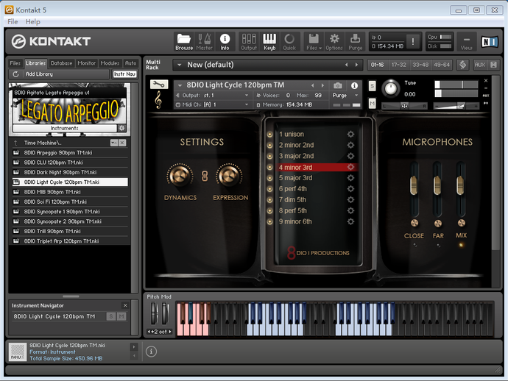The height and width of the screenshot is (381, 508).
Task: Open the Options gear icon
Action: [334, 41]
